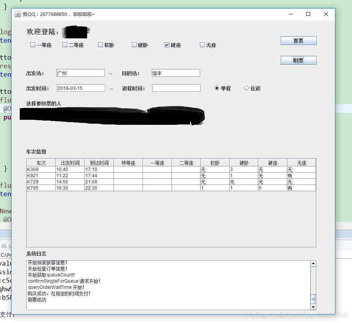The height and width of the screenshot is (323, 352).
Task: Click the 车次 column header
Action: tap(41, 163)
